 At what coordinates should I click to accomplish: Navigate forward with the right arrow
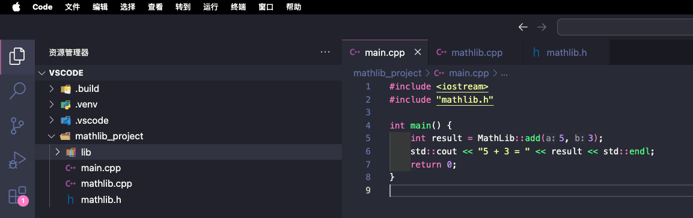[542, 28]
